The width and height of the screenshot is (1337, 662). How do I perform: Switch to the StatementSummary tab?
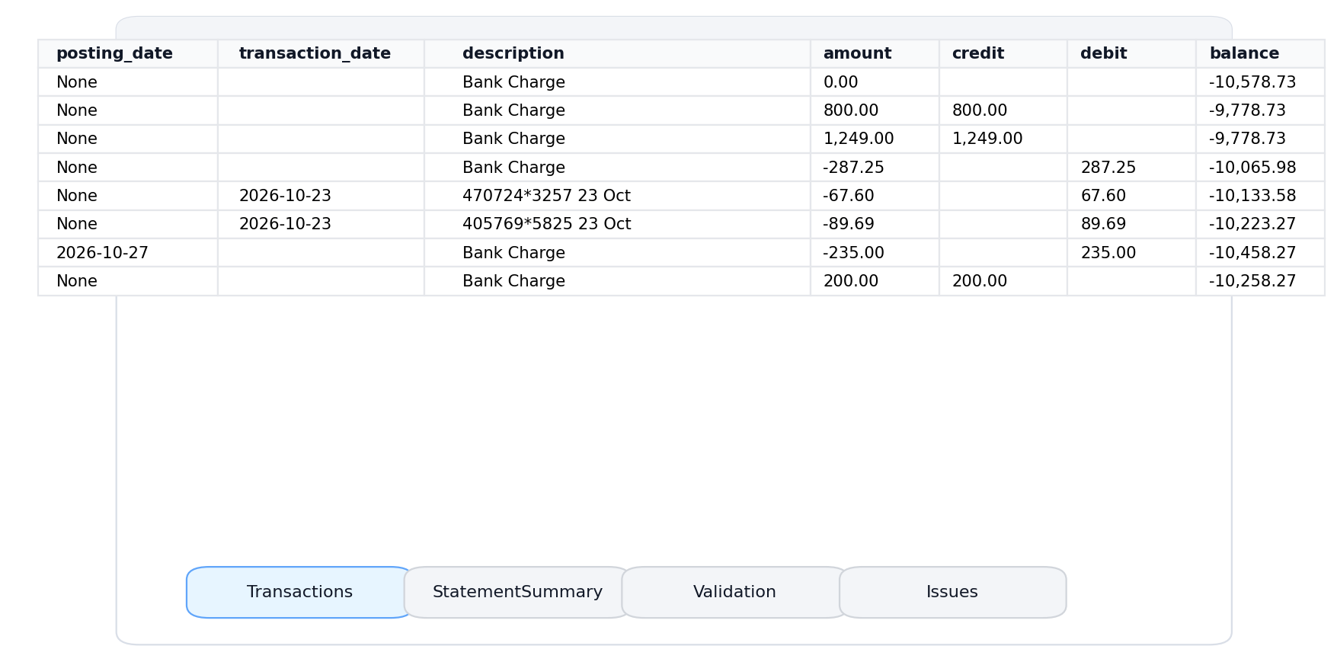coord(517,592)
